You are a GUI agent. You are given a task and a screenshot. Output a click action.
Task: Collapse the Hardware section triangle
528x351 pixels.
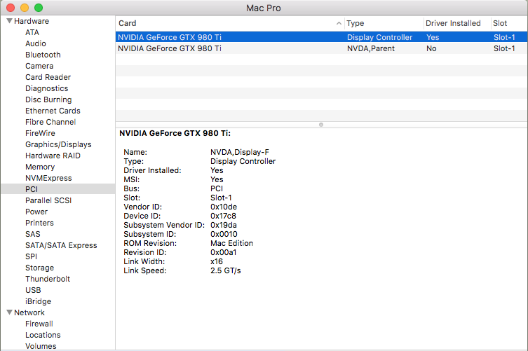pyautogui.click(x=9, y=21)
